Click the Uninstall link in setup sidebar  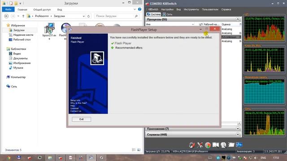tap(74, 108)
